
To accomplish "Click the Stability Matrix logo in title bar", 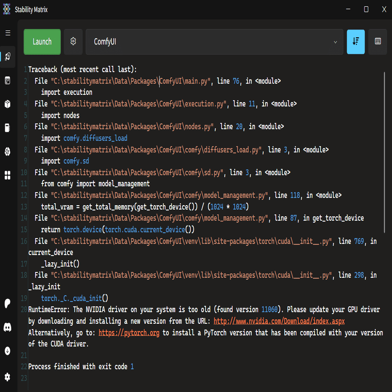I will click(x=7, y=9).
